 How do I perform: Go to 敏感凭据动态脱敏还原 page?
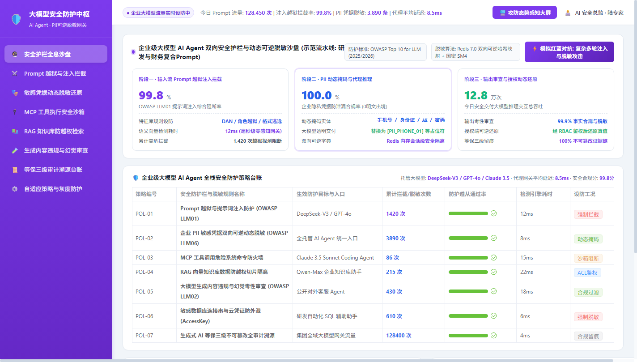pos(56,93)
